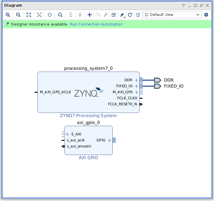Image resolution: width=214 pixels, height=201 pixels.
Task: Expand the GPIO interface plus sign
Action: point(109,140)
